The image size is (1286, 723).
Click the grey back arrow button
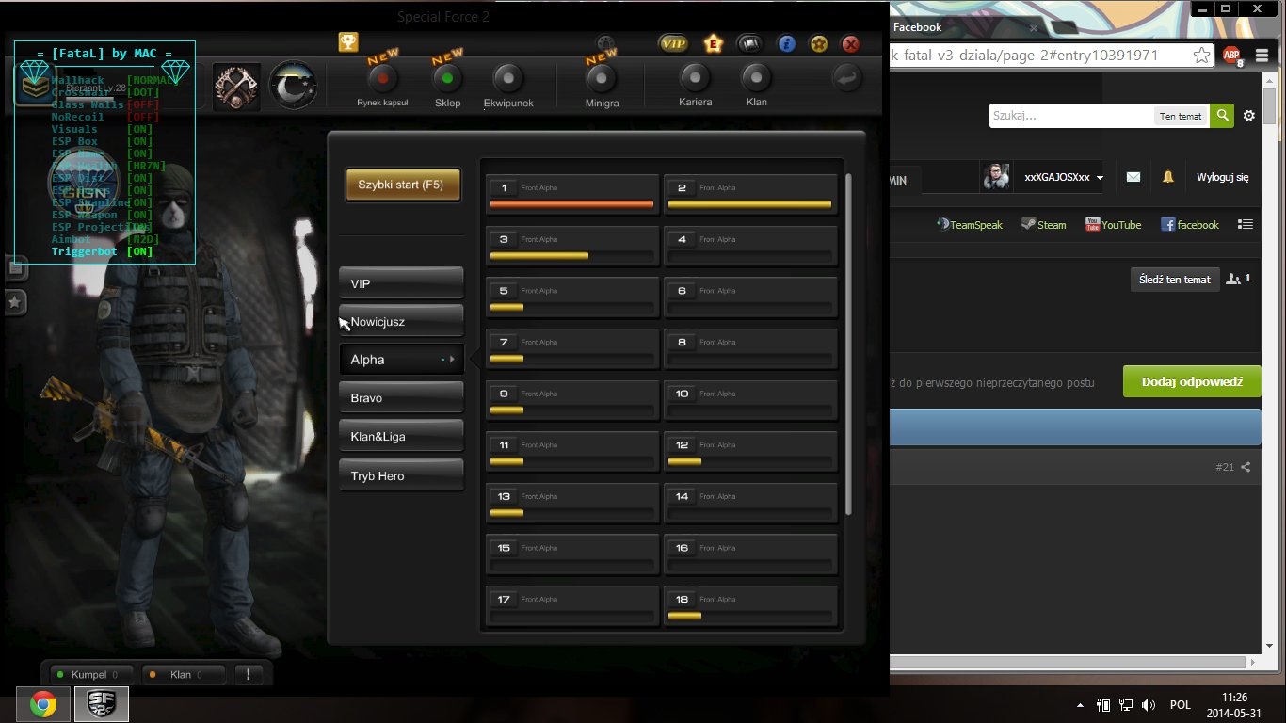[x=847, y=78]
